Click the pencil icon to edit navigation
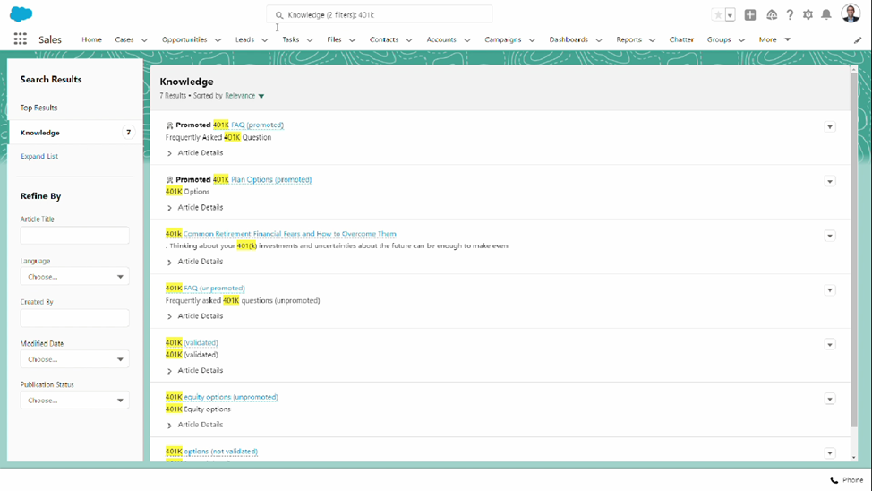This screenshot has height=491, width=872. pos(858,40)
